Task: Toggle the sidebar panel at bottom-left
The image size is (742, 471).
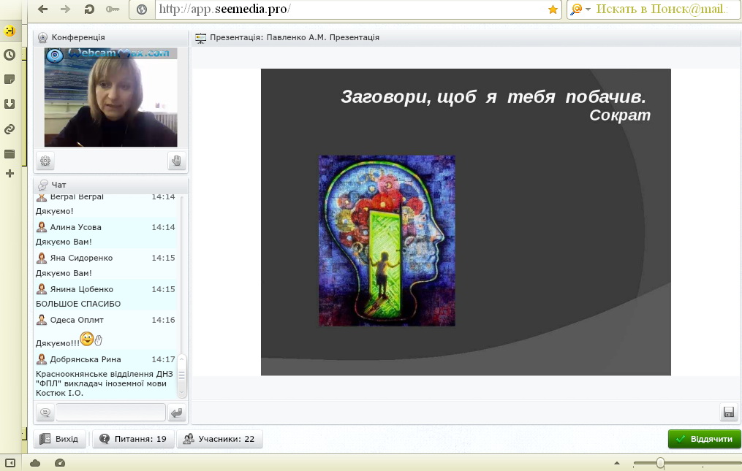Action: tap(10, 463)
